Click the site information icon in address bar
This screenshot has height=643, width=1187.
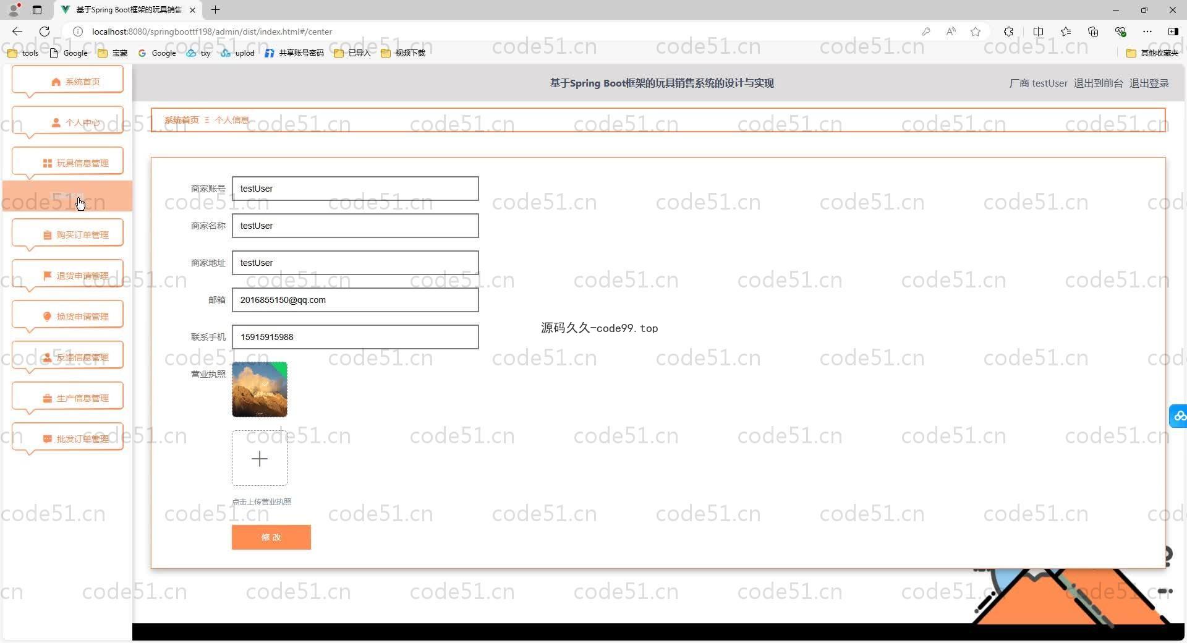(x=78, y=32)
